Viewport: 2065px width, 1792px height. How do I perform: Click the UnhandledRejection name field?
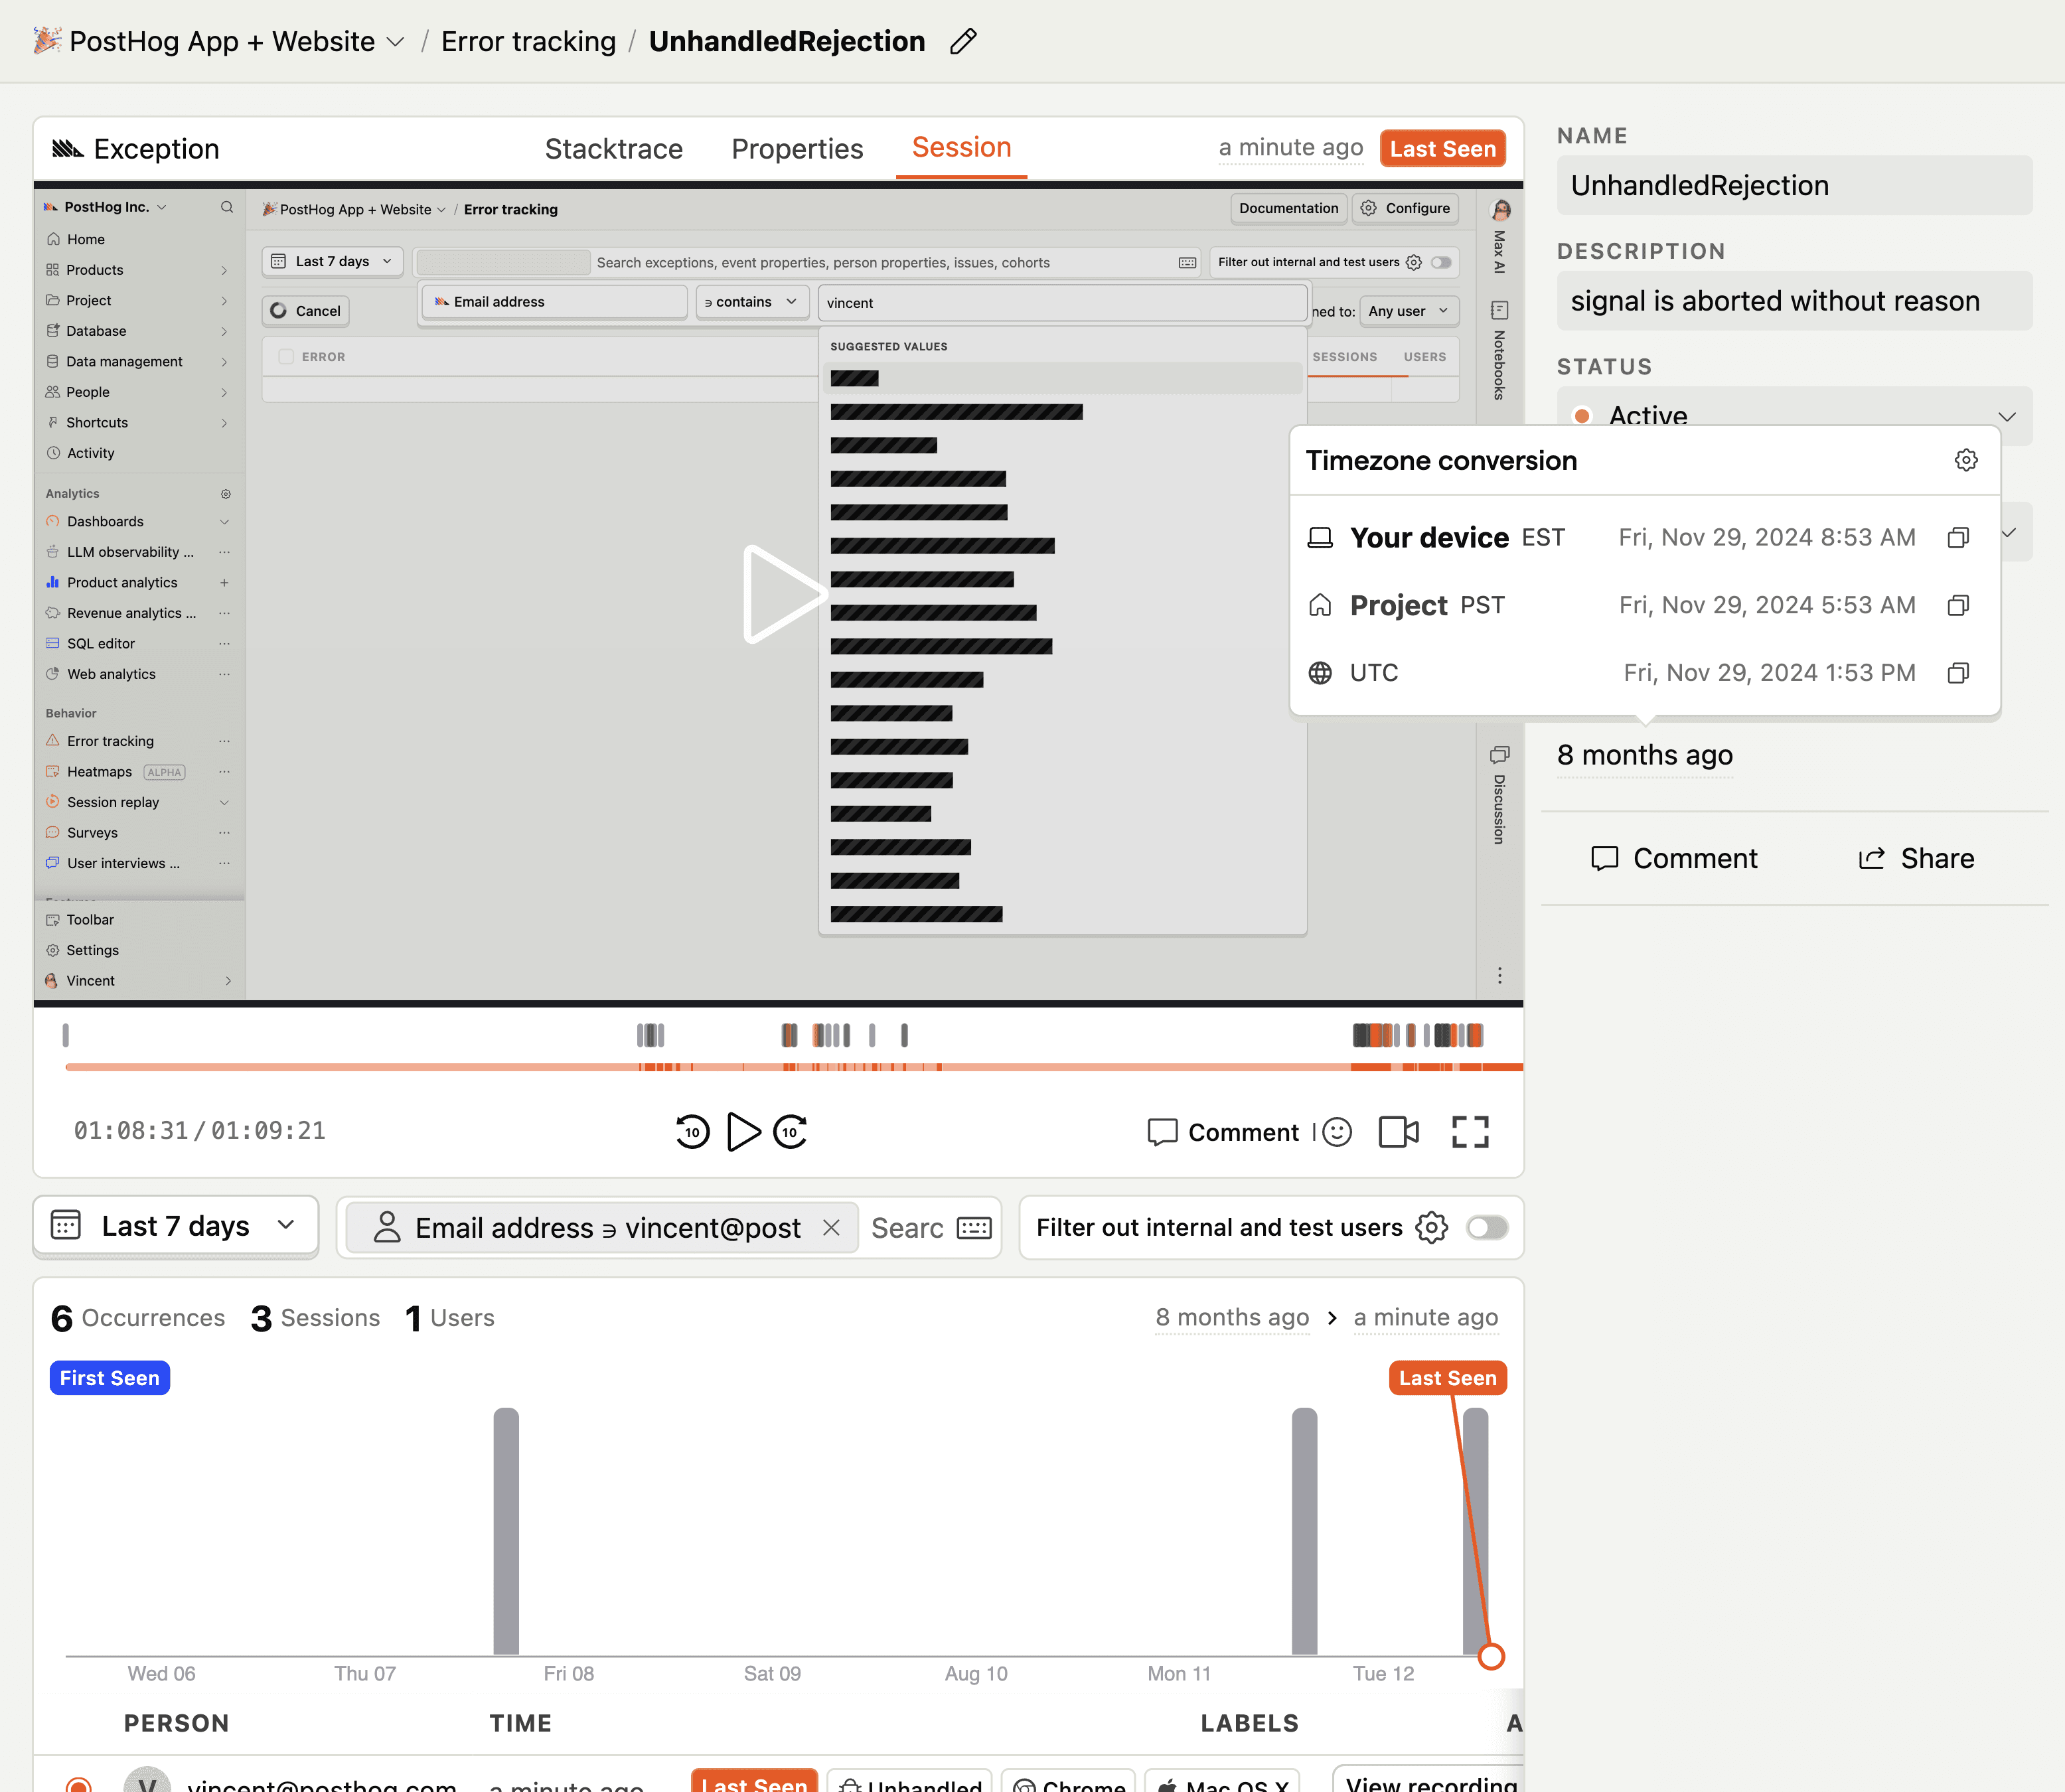click(x=1794, y=185)
